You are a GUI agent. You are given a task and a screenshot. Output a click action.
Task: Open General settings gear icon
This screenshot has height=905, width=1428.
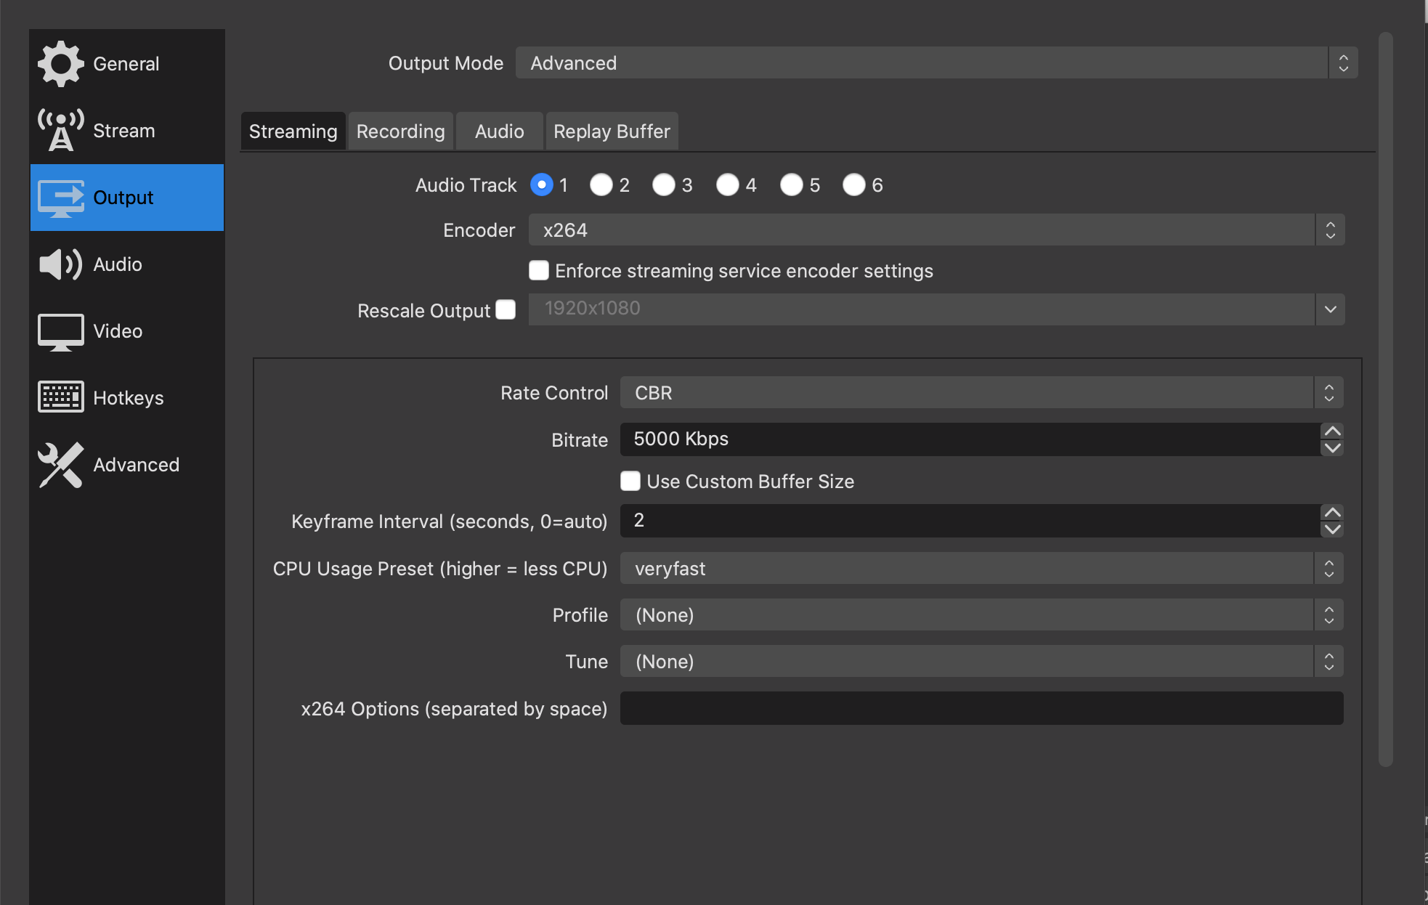pos(61,64)
